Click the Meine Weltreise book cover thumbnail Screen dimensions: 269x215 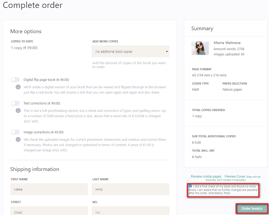tap(200, 48)
